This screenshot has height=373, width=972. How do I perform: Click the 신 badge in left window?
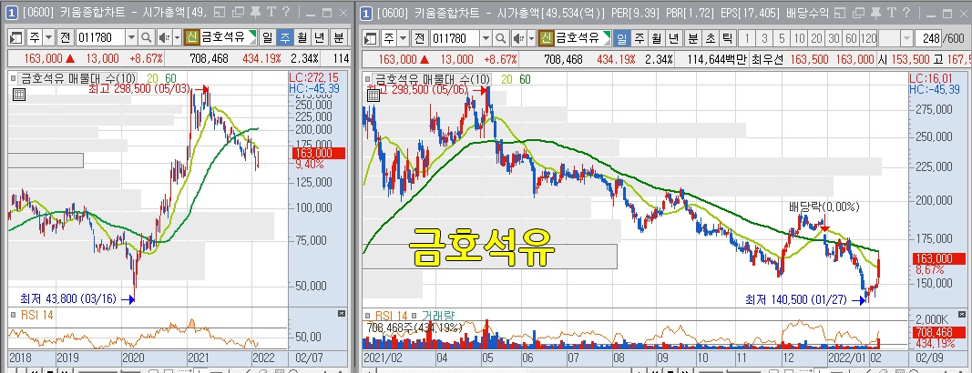191,38
